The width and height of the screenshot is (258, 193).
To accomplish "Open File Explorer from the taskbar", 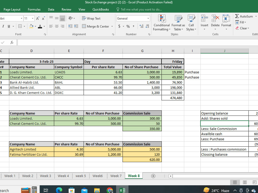I will (x=97, y=190).
